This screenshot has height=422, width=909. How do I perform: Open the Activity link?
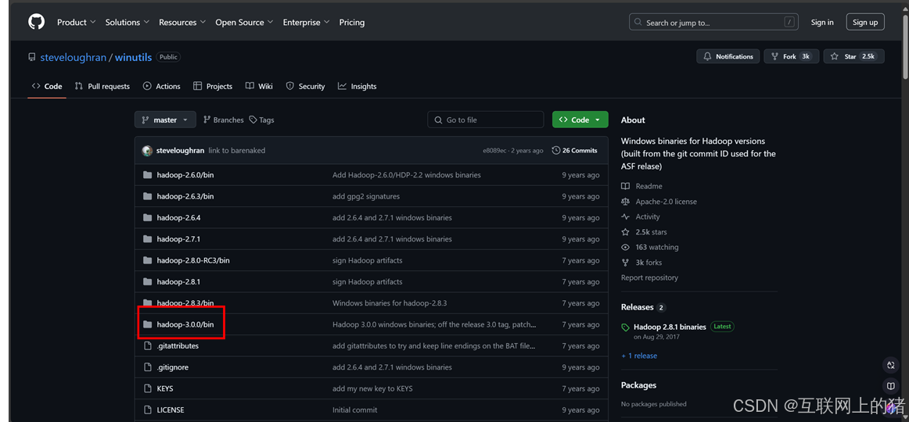pyautogui.click(x=641, y=216)
